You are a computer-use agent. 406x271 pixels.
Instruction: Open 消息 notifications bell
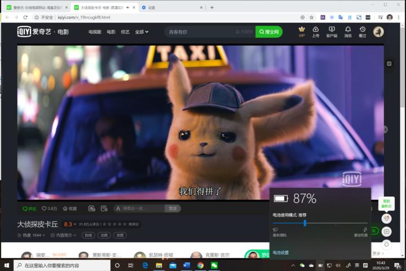coord(348,32)
